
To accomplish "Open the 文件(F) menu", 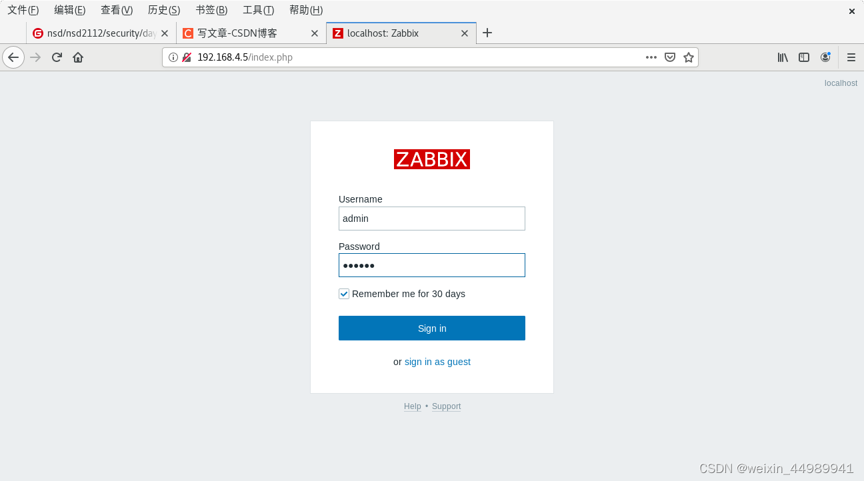I will coord(23,10).
